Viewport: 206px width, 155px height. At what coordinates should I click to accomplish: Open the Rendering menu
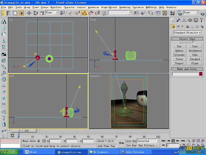(125, 7)
